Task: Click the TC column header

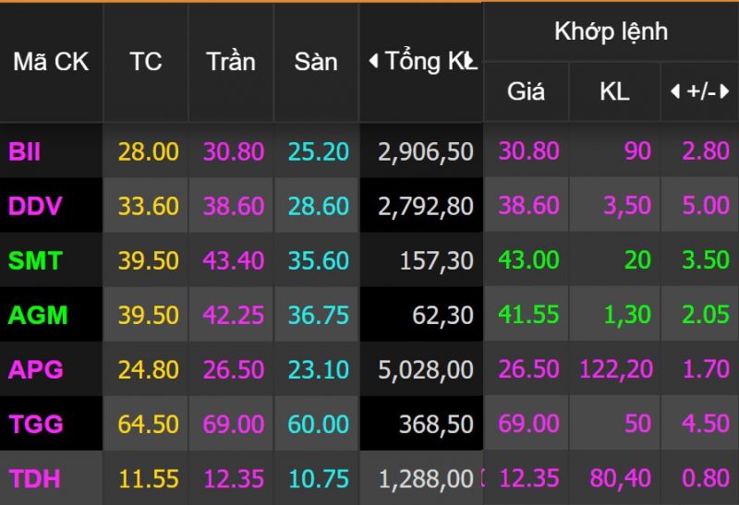Action: 146,62
